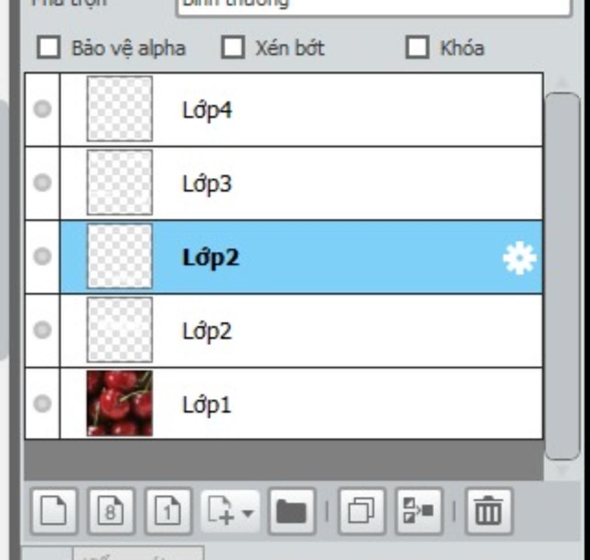Open add special layer dropdown arrow
590x560 pixels.
tap(248, 512)
